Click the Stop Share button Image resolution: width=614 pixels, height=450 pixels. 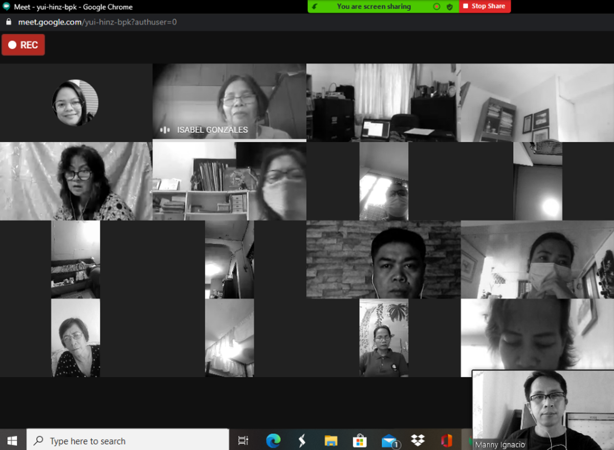485,6
